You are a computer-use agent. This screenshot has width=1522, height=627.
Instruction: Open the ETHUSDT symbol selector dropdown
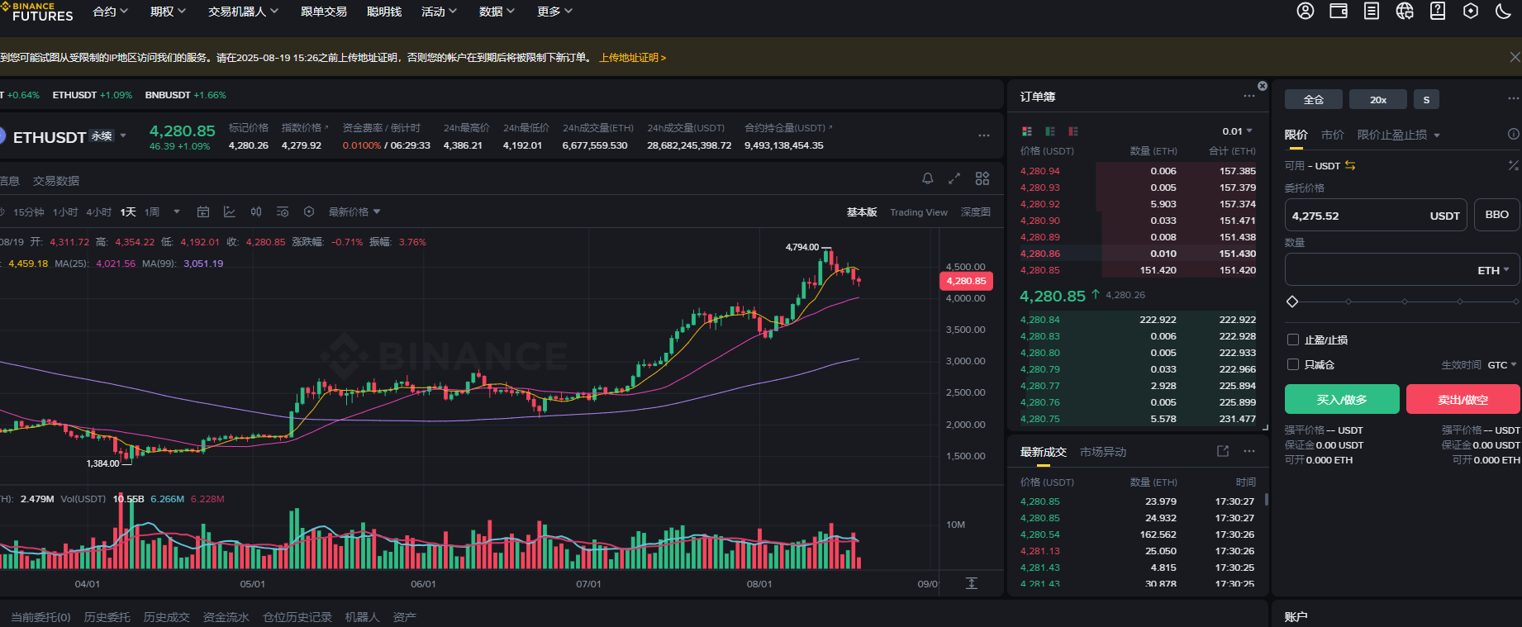(x=123, y=135)
